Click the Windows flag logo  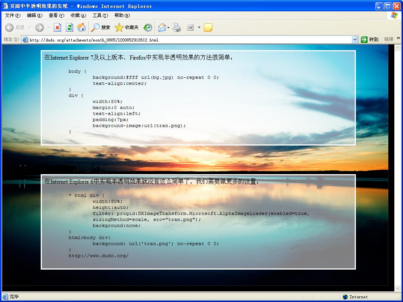click(394, 15)
